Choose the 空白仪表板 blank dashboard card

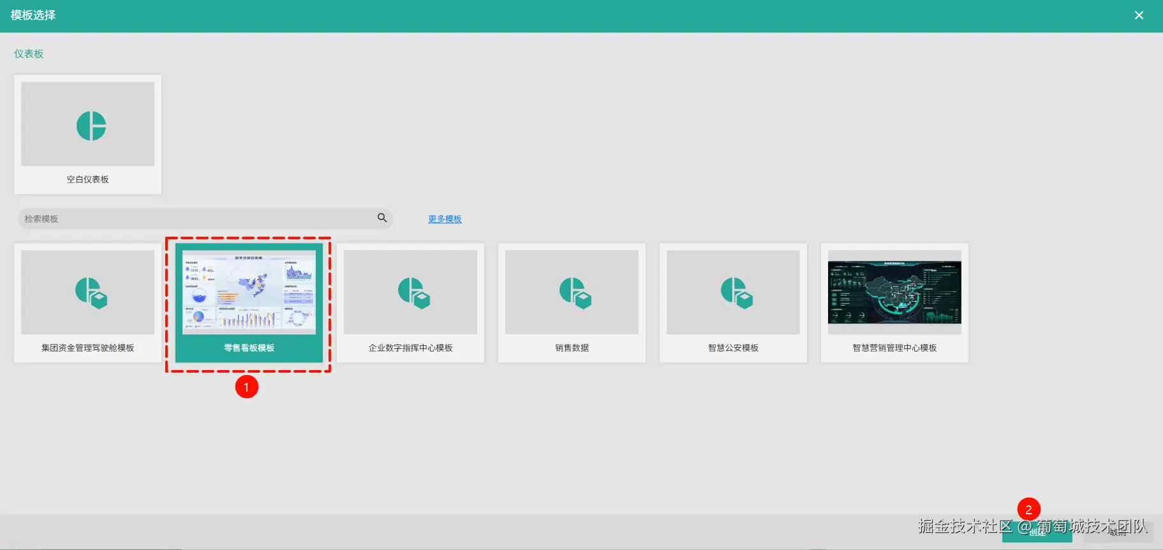pyautogui.click(x=87, y=135)
